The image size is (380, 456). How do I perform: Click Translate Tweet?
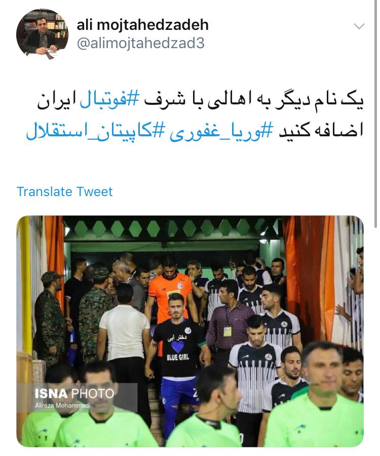click(64, 192)
